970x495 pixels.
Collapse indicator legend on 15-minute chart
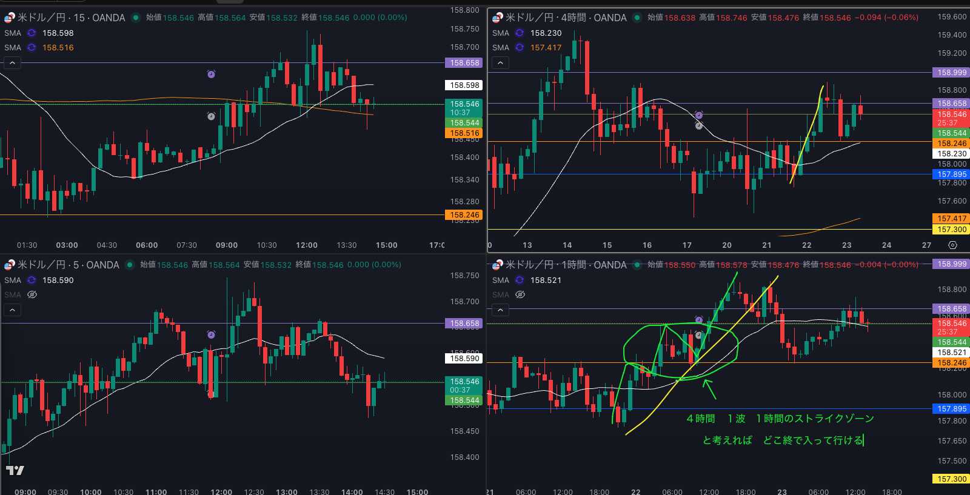(x=12, y=62)
